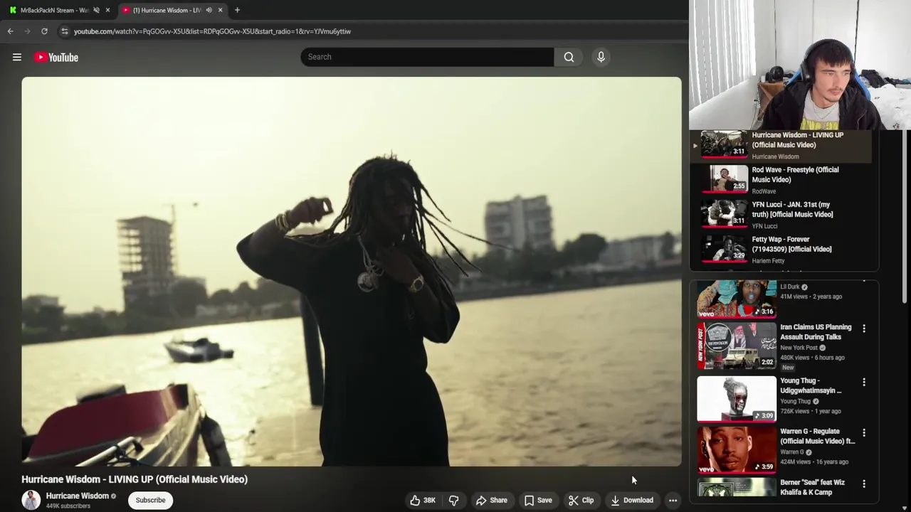
Task: Like the video with thumbs up
Action: [x=423, y=501]
